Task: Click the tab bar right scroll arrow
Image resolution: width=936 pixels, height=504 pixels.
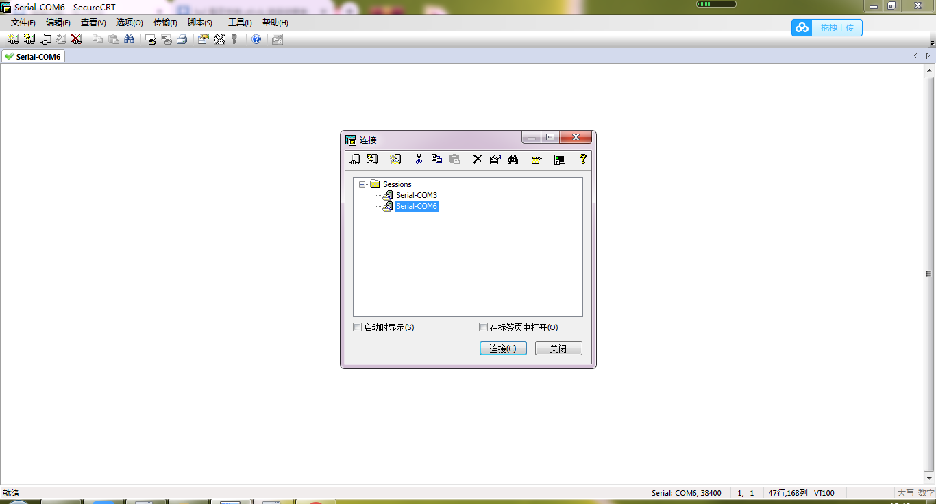Action: pyautogui.click(x=928, y=56)
